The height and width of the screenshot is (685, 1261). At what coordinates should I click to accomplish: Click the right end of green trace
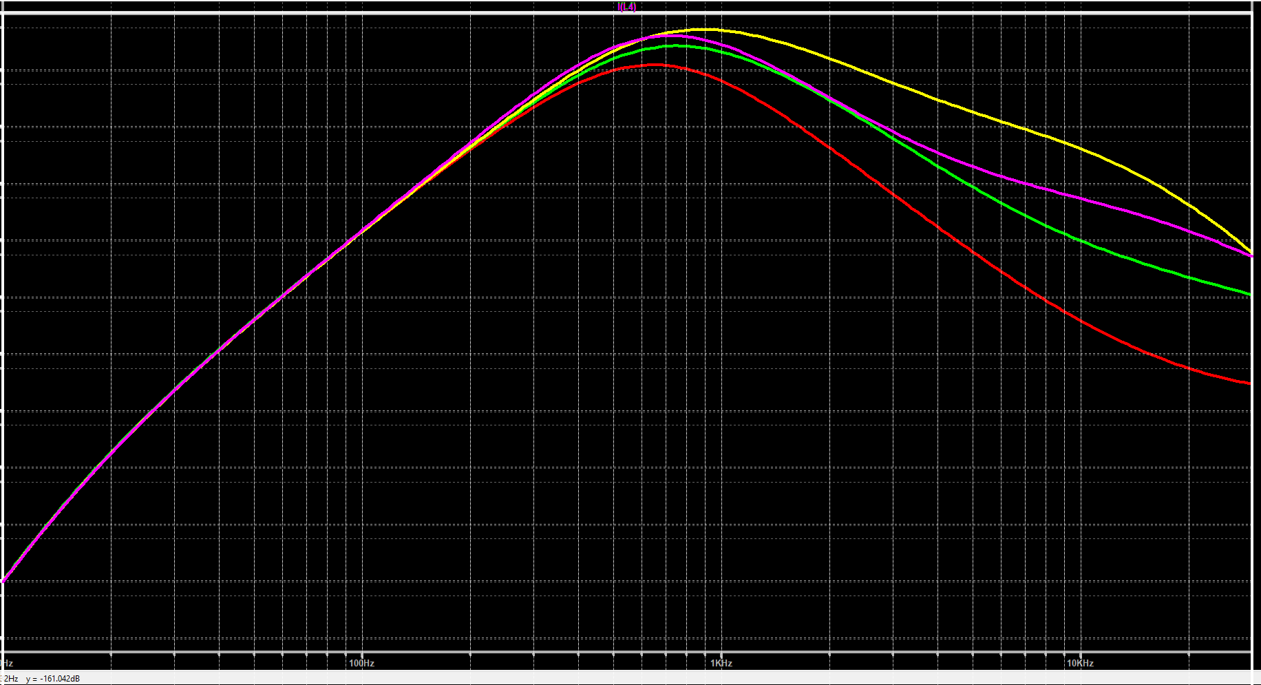point(1249,294)
